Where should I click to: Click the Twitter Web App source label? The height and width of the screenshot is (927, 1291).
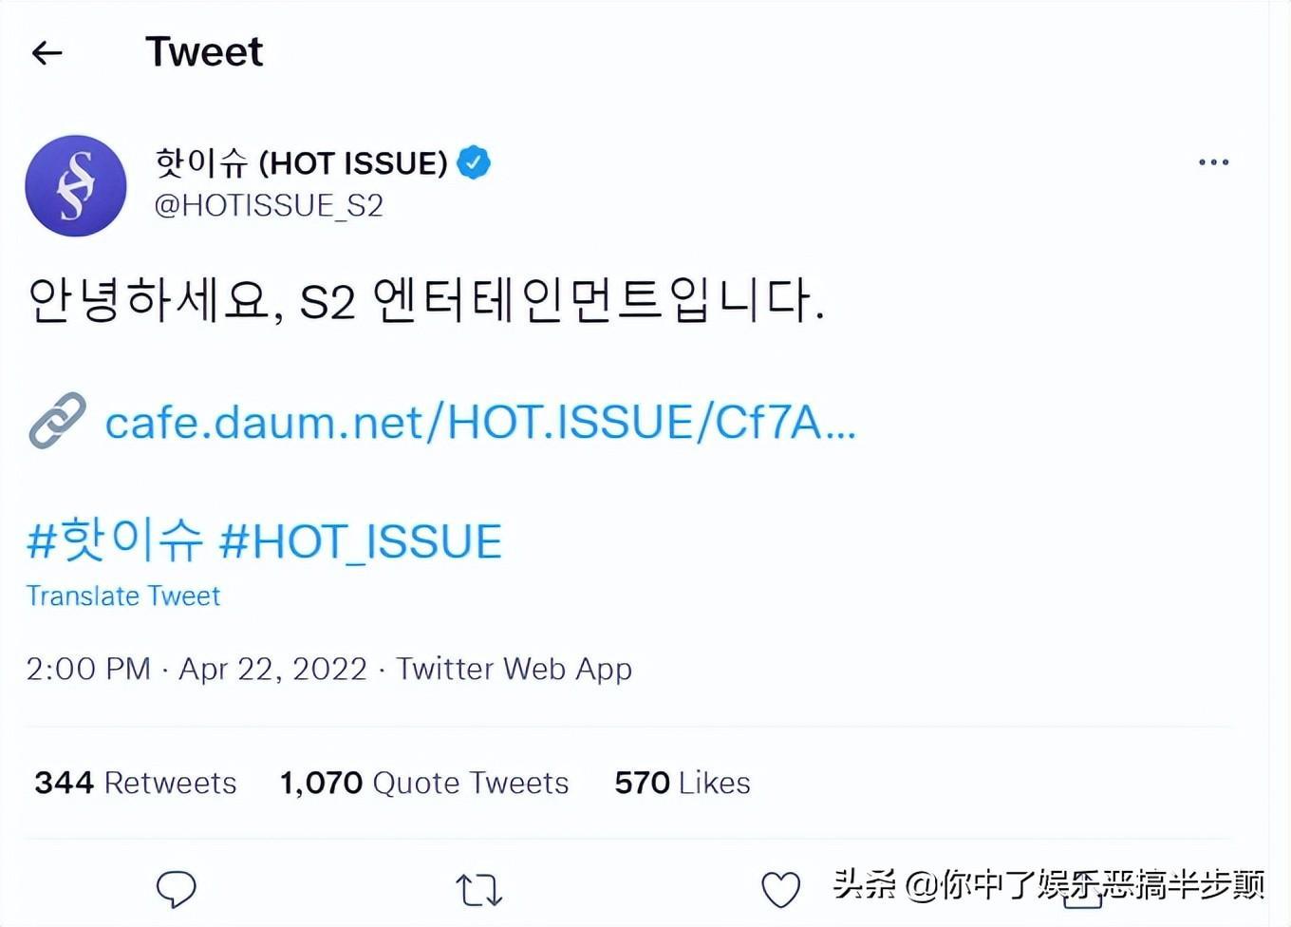[x=514, y=669]
